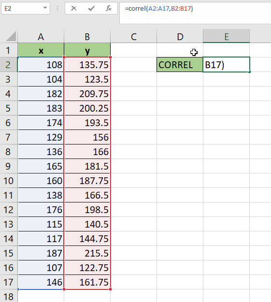
Task: Click cell with value 160
Action: 41,181
